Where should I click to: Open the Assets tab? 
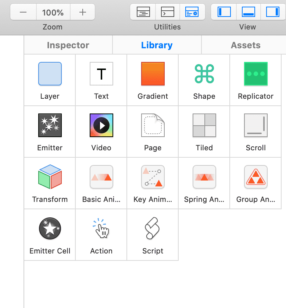click(246, 45)
